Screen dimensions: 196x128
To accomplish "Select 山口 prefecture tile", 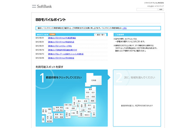I will 54,109.
